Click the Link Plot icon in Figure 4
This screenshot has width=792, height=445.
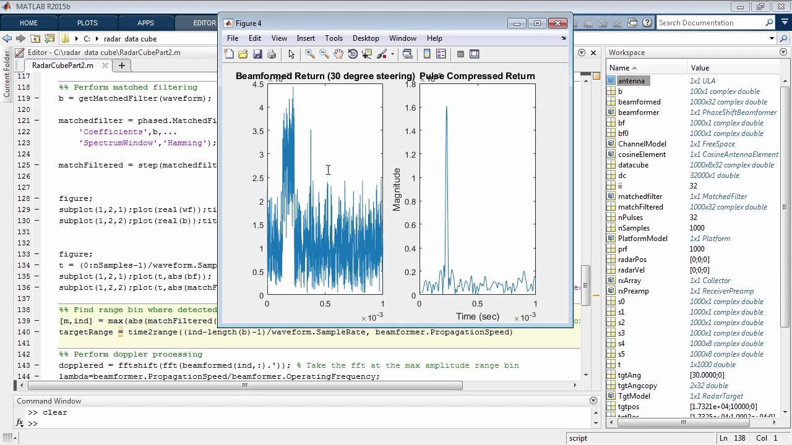407,54
